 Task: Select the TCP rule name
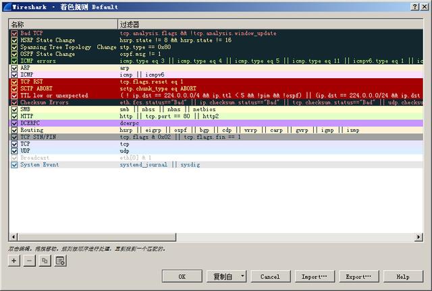[x=25, y=144]
